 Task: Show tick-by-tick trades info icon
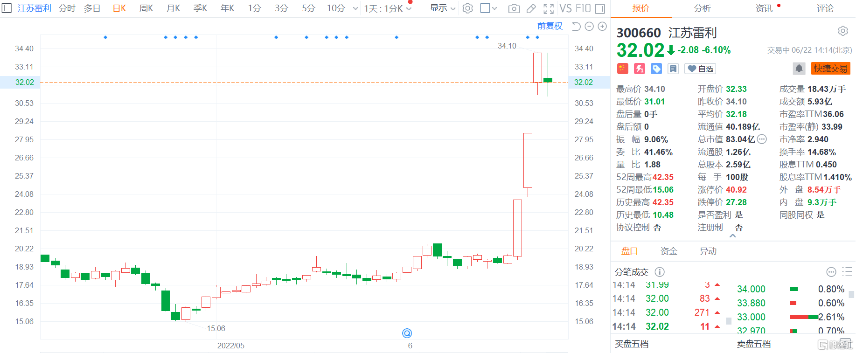660,272
